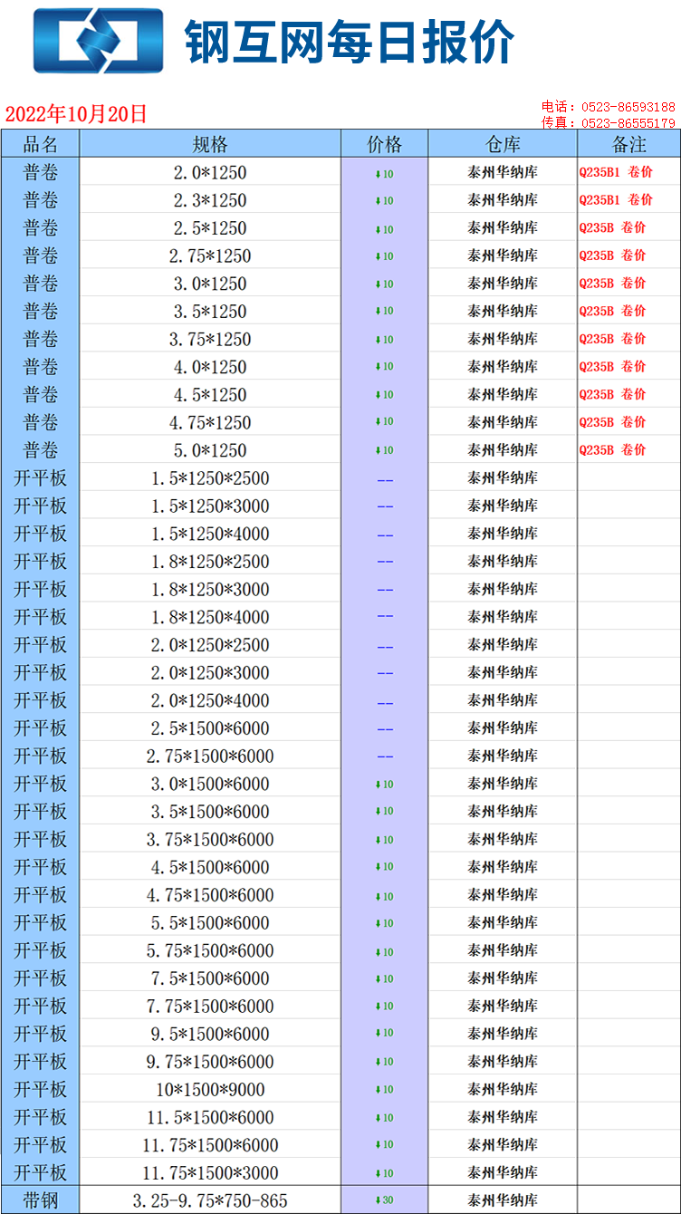
Task: Click the price ↓10 in 4.0*1250 row
Action: pos(385,367)
